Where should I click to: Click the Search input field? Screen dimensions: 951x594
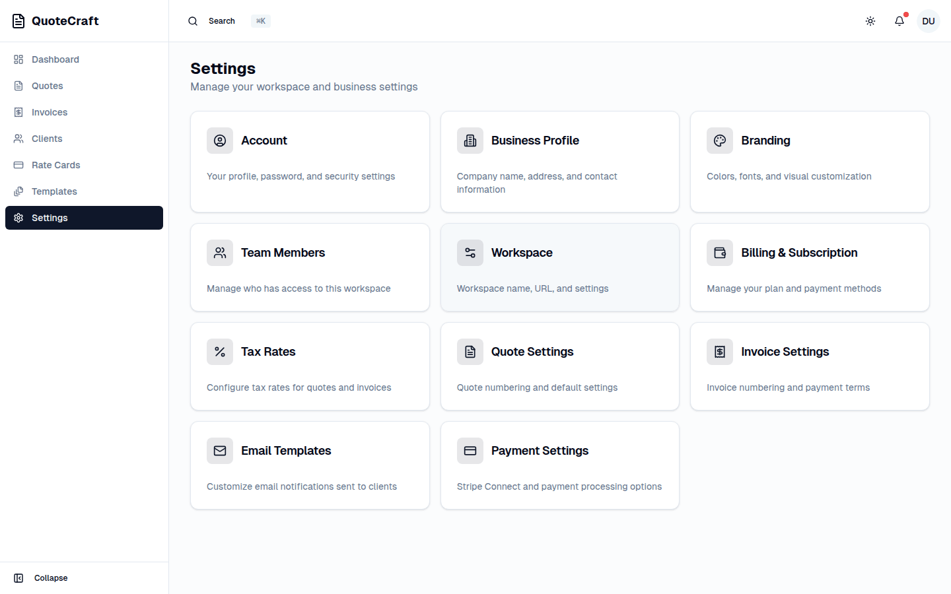coord(222,20)
